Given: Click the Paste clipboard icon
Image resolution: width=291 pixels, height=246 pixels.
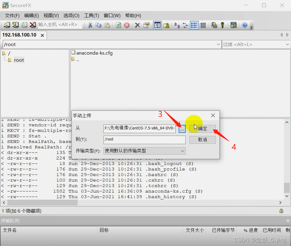Looking at the screenshot, I should (107, 25).
